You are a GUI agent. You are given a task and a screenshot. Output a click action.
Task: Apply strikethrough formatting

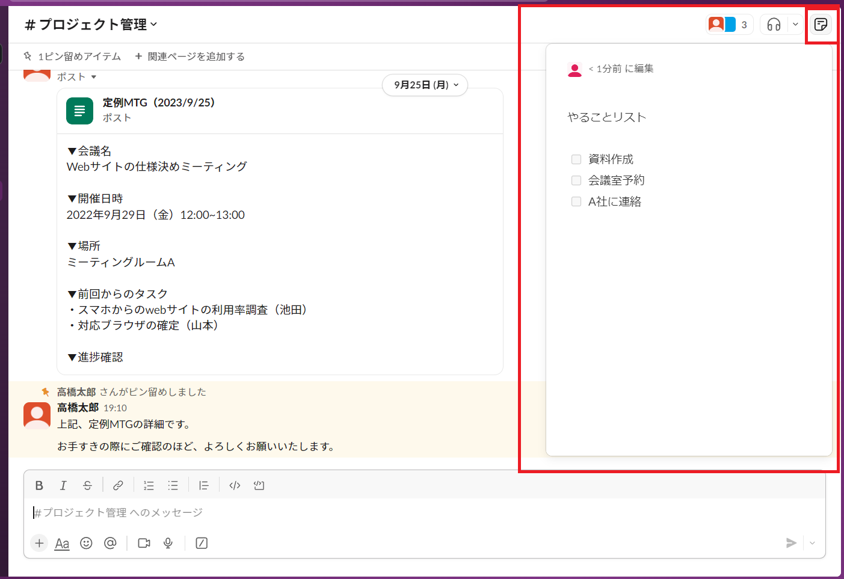(87, 485)
